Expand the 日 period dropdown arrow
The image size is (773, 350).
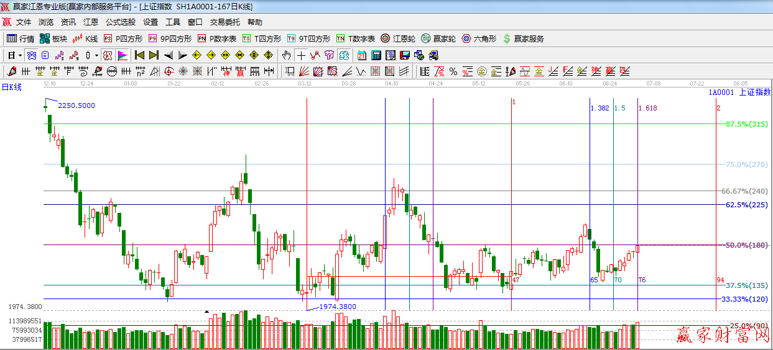20,55
